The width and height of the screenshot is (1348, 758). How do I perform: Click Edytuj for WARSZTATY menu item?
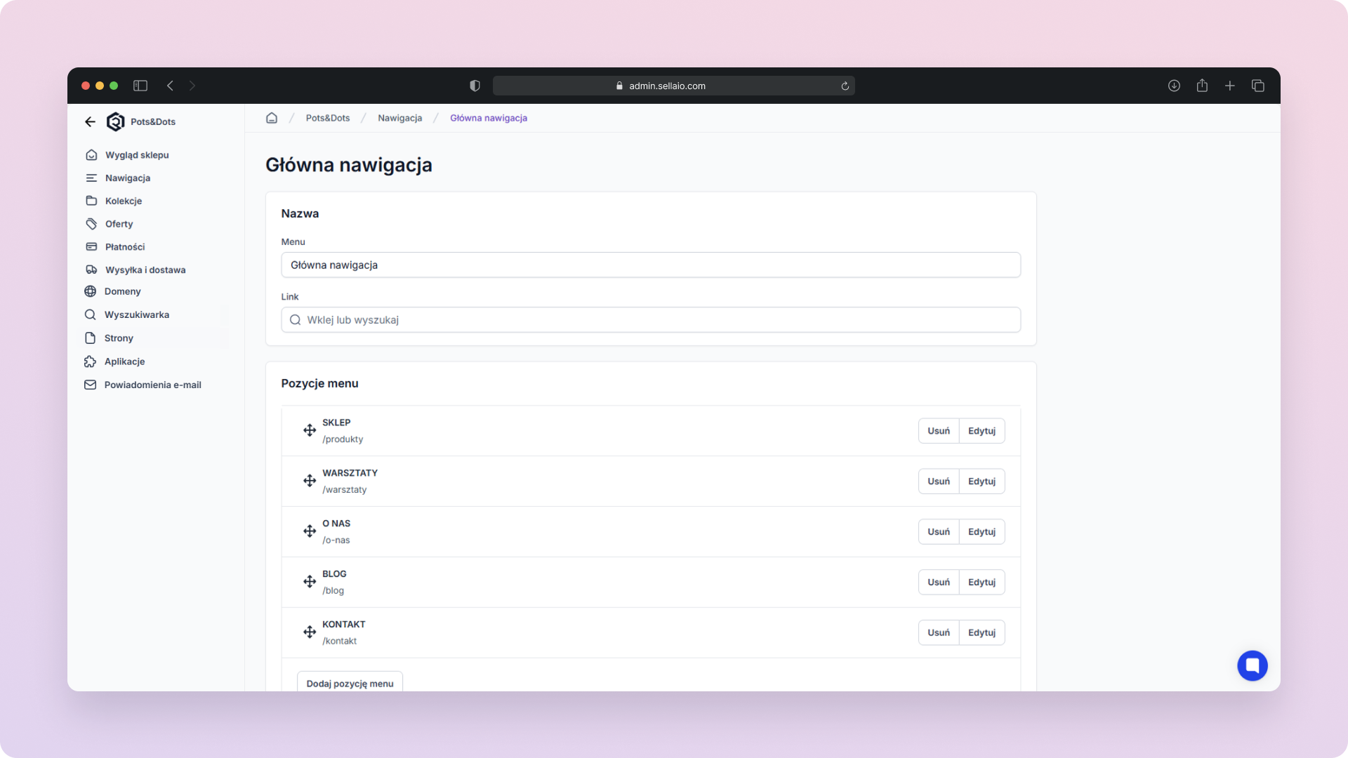click(982, 481)
